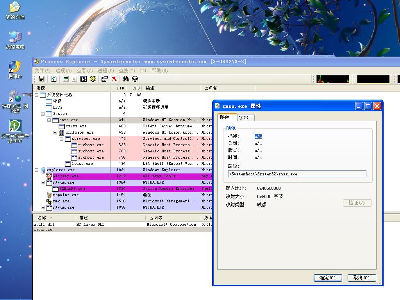This screenshot has height=300, width=400.
Task: Open the 进程(P) menu
Action: (105, 71)
